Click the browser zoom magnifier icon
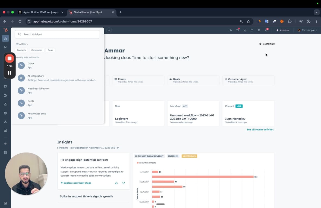This screenshot has width=321, height=208. pos(242,21)
